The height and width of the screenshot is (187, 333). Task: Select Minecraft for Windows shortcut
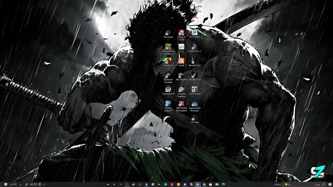tap(168, 50)
